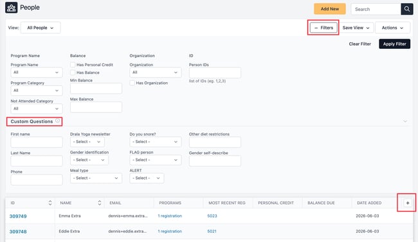Open person ID 309749
This screenshot has height=242, width=418.
(18, 216)
